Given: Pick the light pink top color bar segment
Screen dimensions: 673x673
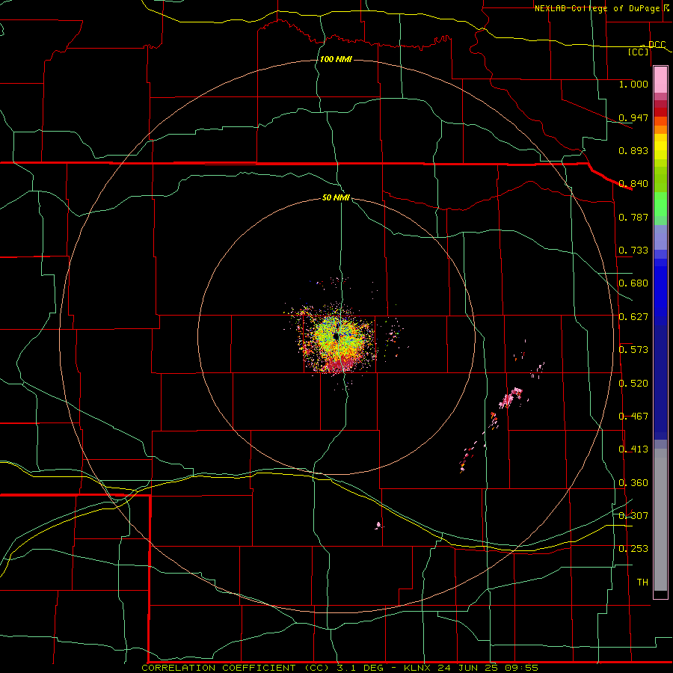Looking at the screenshot, I should pos(660,80).
